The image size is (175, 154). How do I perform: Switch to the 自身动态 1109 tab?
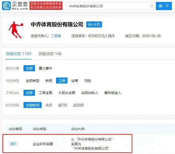[18, 54]
